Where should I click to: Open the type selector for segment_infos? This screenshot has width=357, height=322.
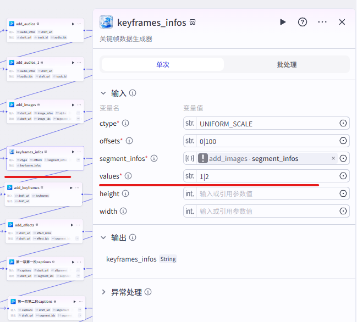coord(190,158)
